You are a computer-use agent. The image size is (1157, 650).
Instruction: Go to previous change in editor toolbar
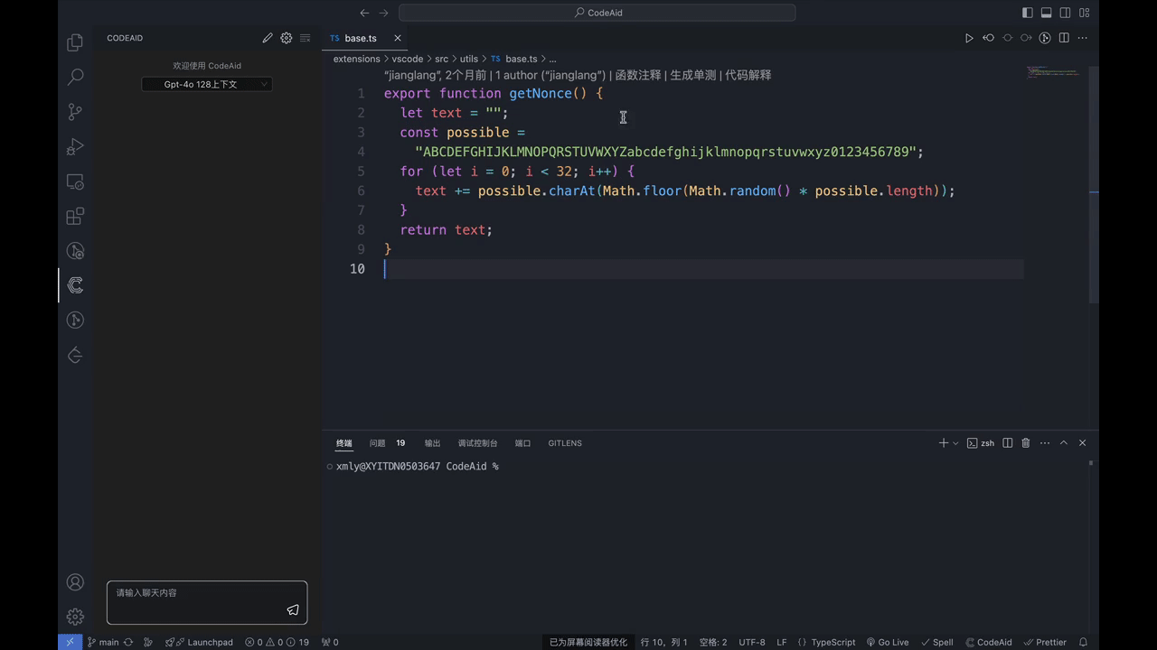point(988,38)
